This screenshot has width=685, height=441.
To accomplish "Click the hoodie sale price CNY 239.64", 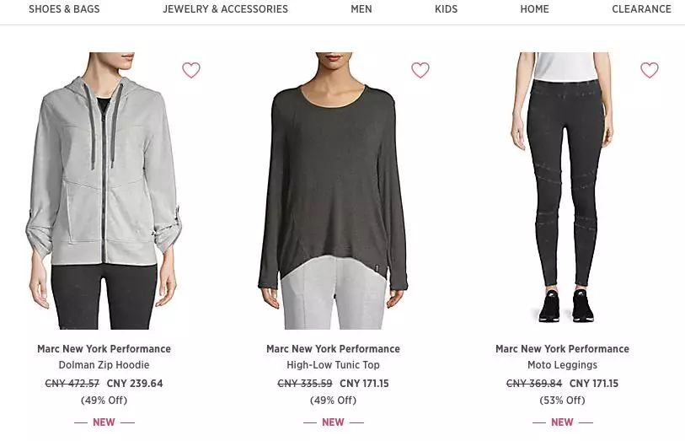I will (x=135, y=384).
